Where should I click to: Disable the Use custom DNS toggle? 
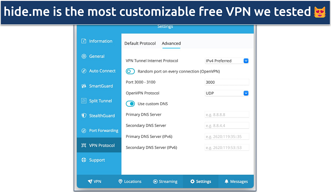[x=131, y=104]
